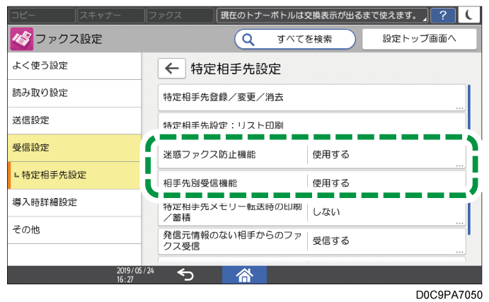
Task: Click the blue vertical scrollbar
Action: (x=469, y=160)
